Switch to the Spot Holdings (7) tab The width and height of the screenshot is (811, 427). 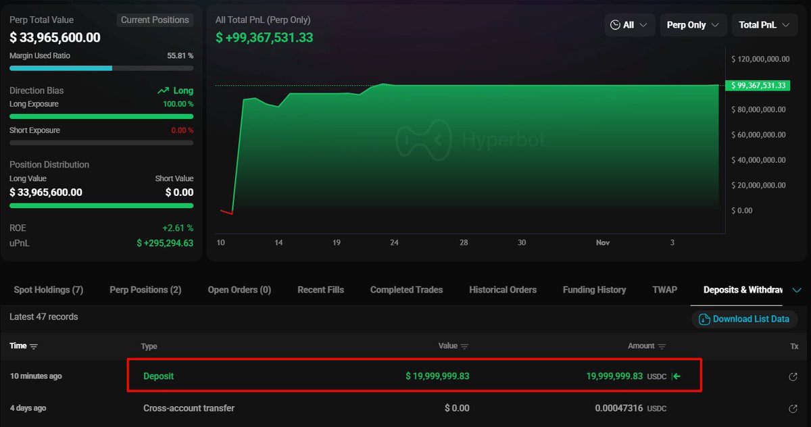tap(49, 290)
